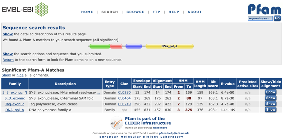Image resolution: width=283 pixels, height=140 pixels.
Task: Click the green domain in sequence graphic
Action: (x=99, y=46)
